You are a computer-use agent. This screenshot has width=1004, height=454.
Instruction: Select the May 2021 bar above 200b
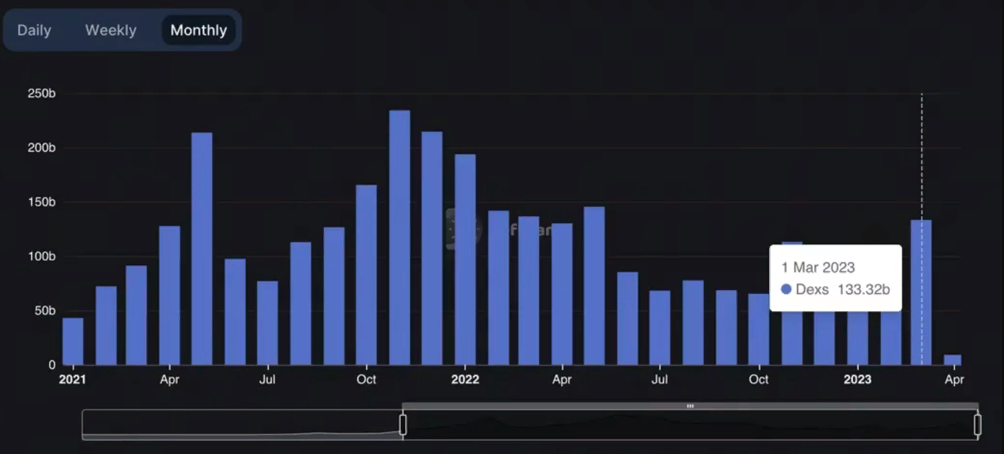pyautogui.click(x=201, y=250)
